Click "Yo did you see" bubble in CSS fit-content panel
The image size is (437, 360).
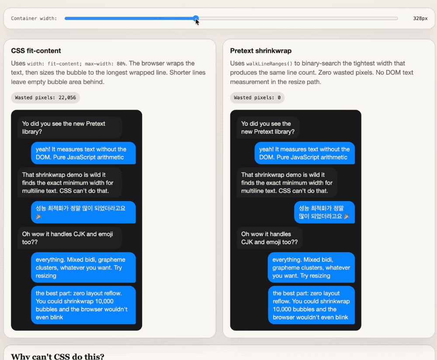(69, 128)
